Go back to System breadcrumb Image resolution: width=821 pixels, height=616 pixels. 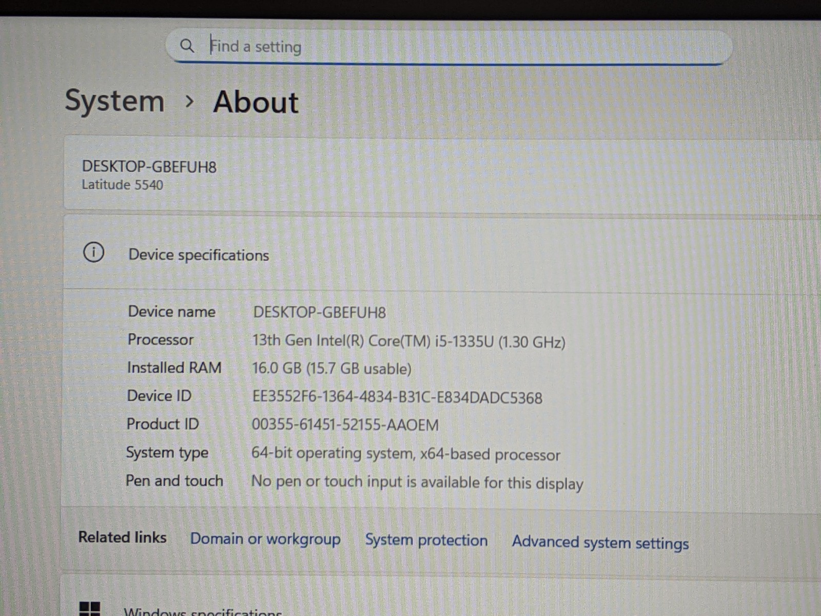114,101
